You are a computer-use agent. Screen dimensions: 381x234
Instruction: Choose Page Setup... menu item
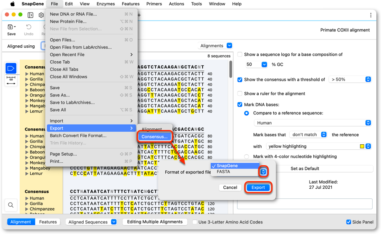(91, 154)
